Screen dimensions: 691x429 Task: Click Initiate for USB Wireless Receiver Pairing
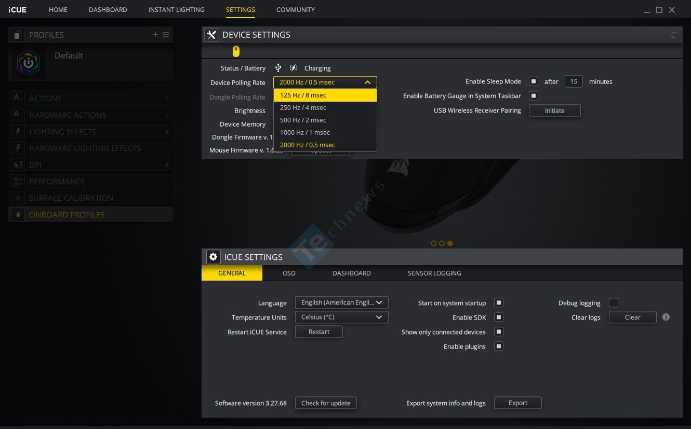coord(554,110)
